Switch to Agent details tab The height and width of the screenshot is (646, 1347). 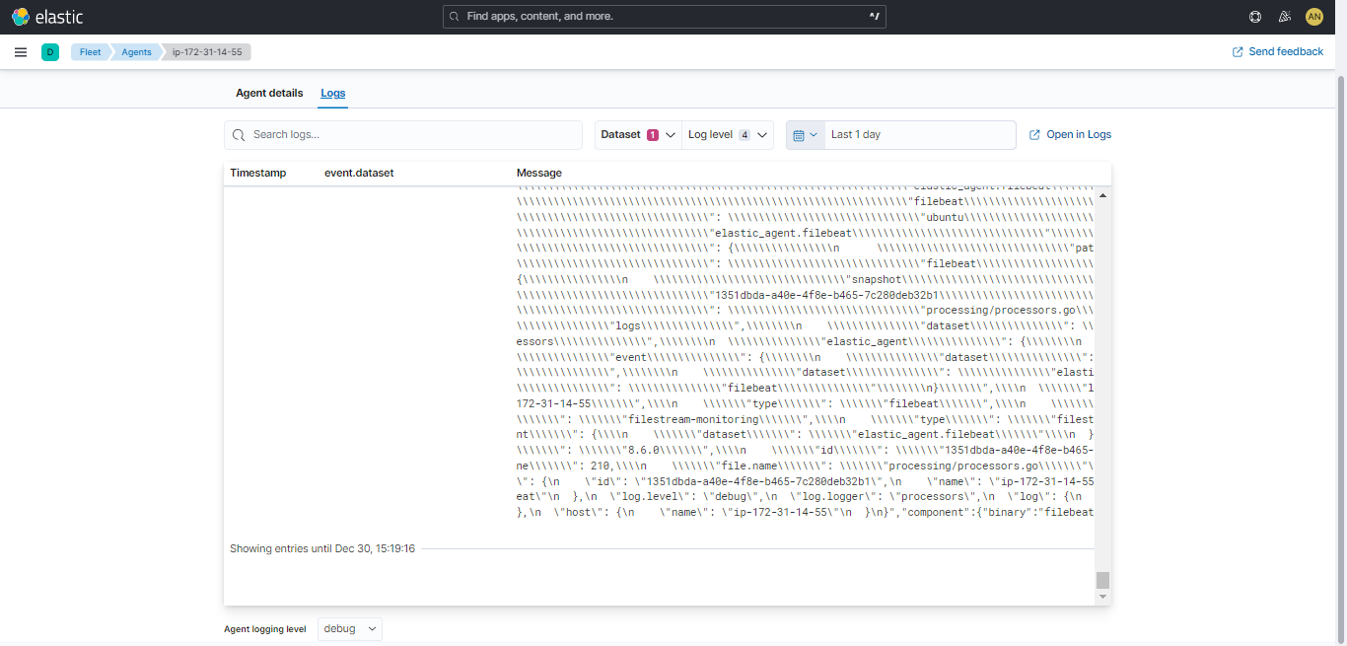[x=269, y=93]
